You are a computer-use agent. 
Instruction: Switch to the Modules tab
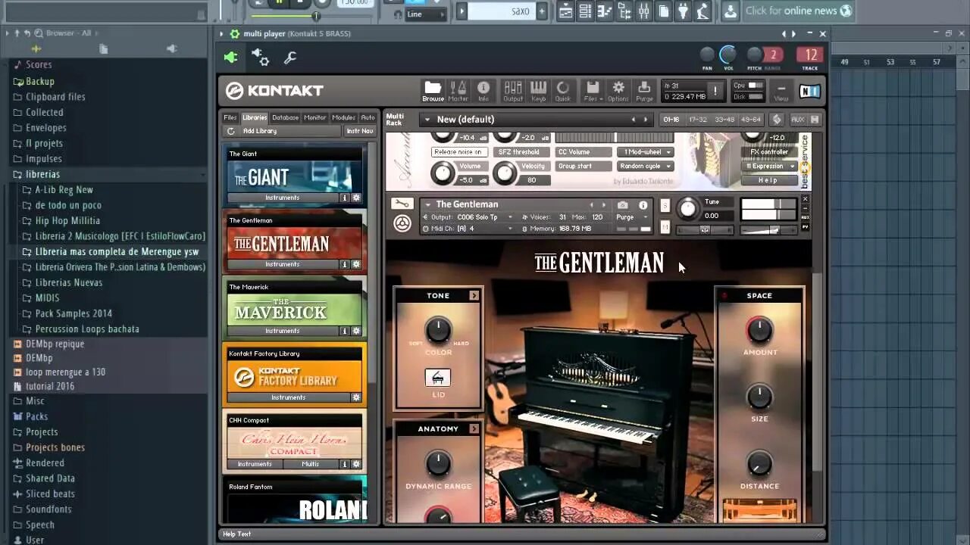tap(344, 117)
